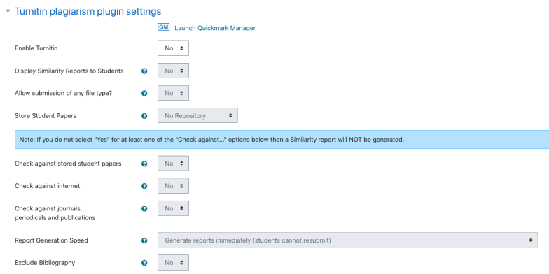Click the Launch Quickmark Manager link
This screenshot has height=274, width=549.
click(215, 28)
